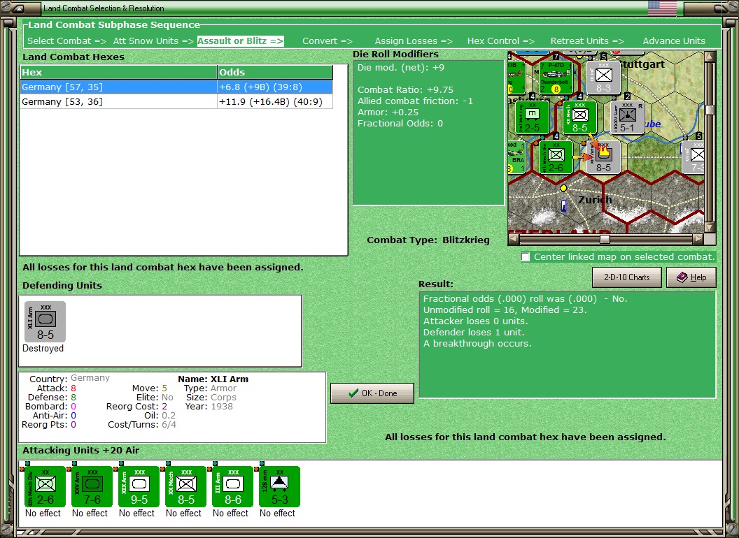Click the 4th Mech Div 2-6 counter on map
This screenshot has height=538, width=739.
point(556,158)
